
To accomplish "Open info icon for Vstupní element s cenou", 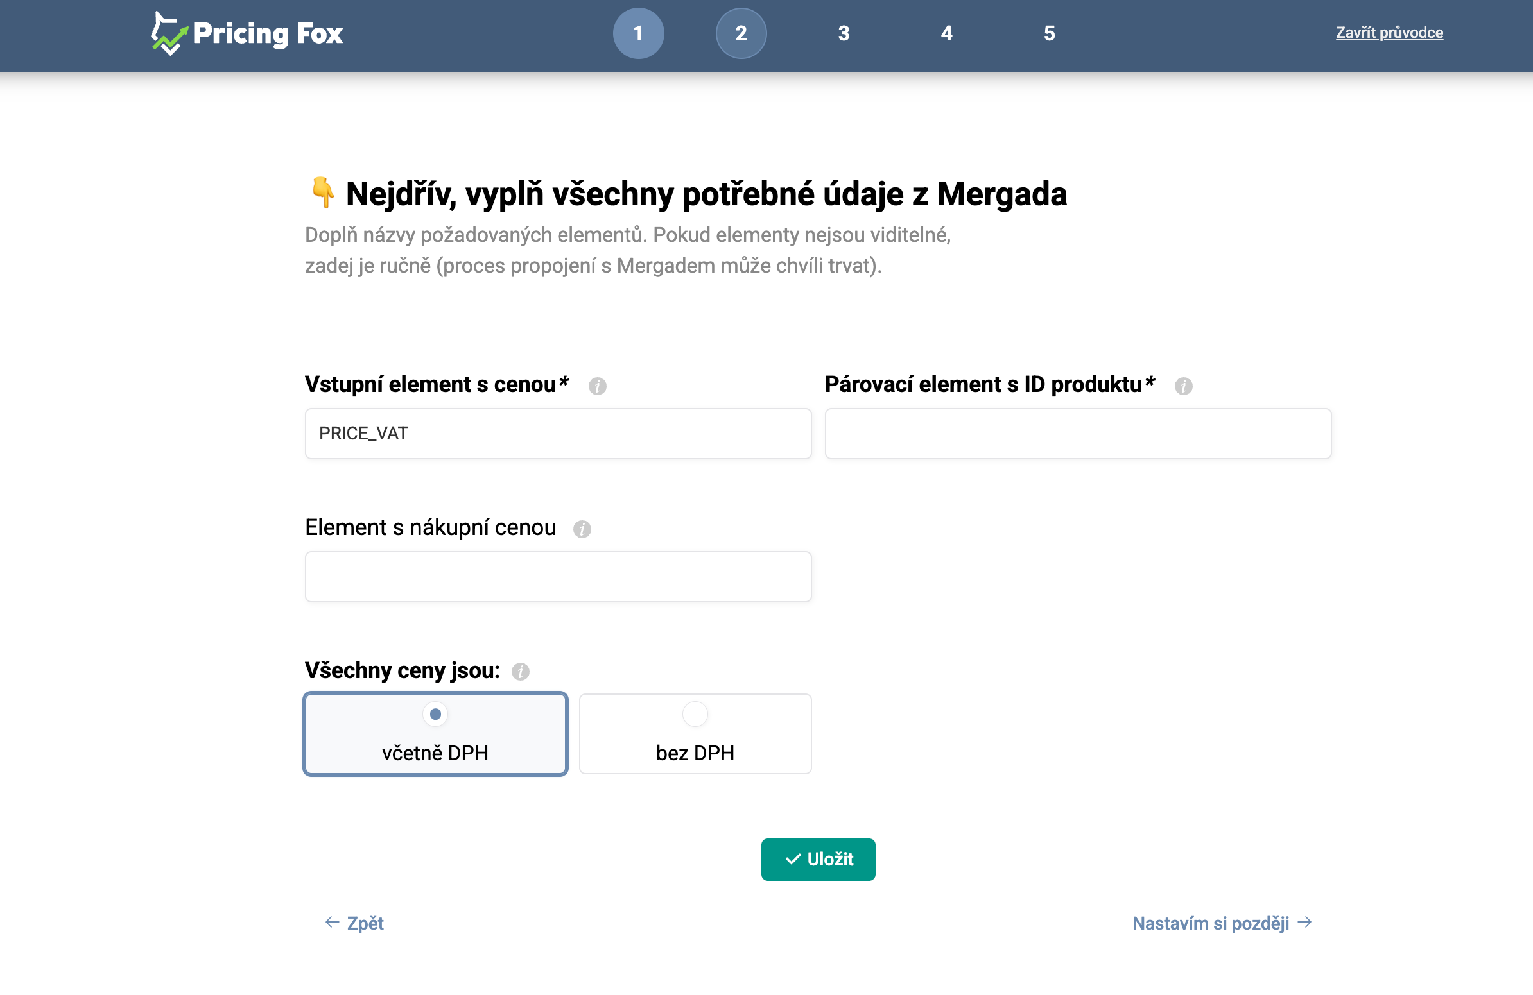I will pyautogui.click(x=597, y=386).
